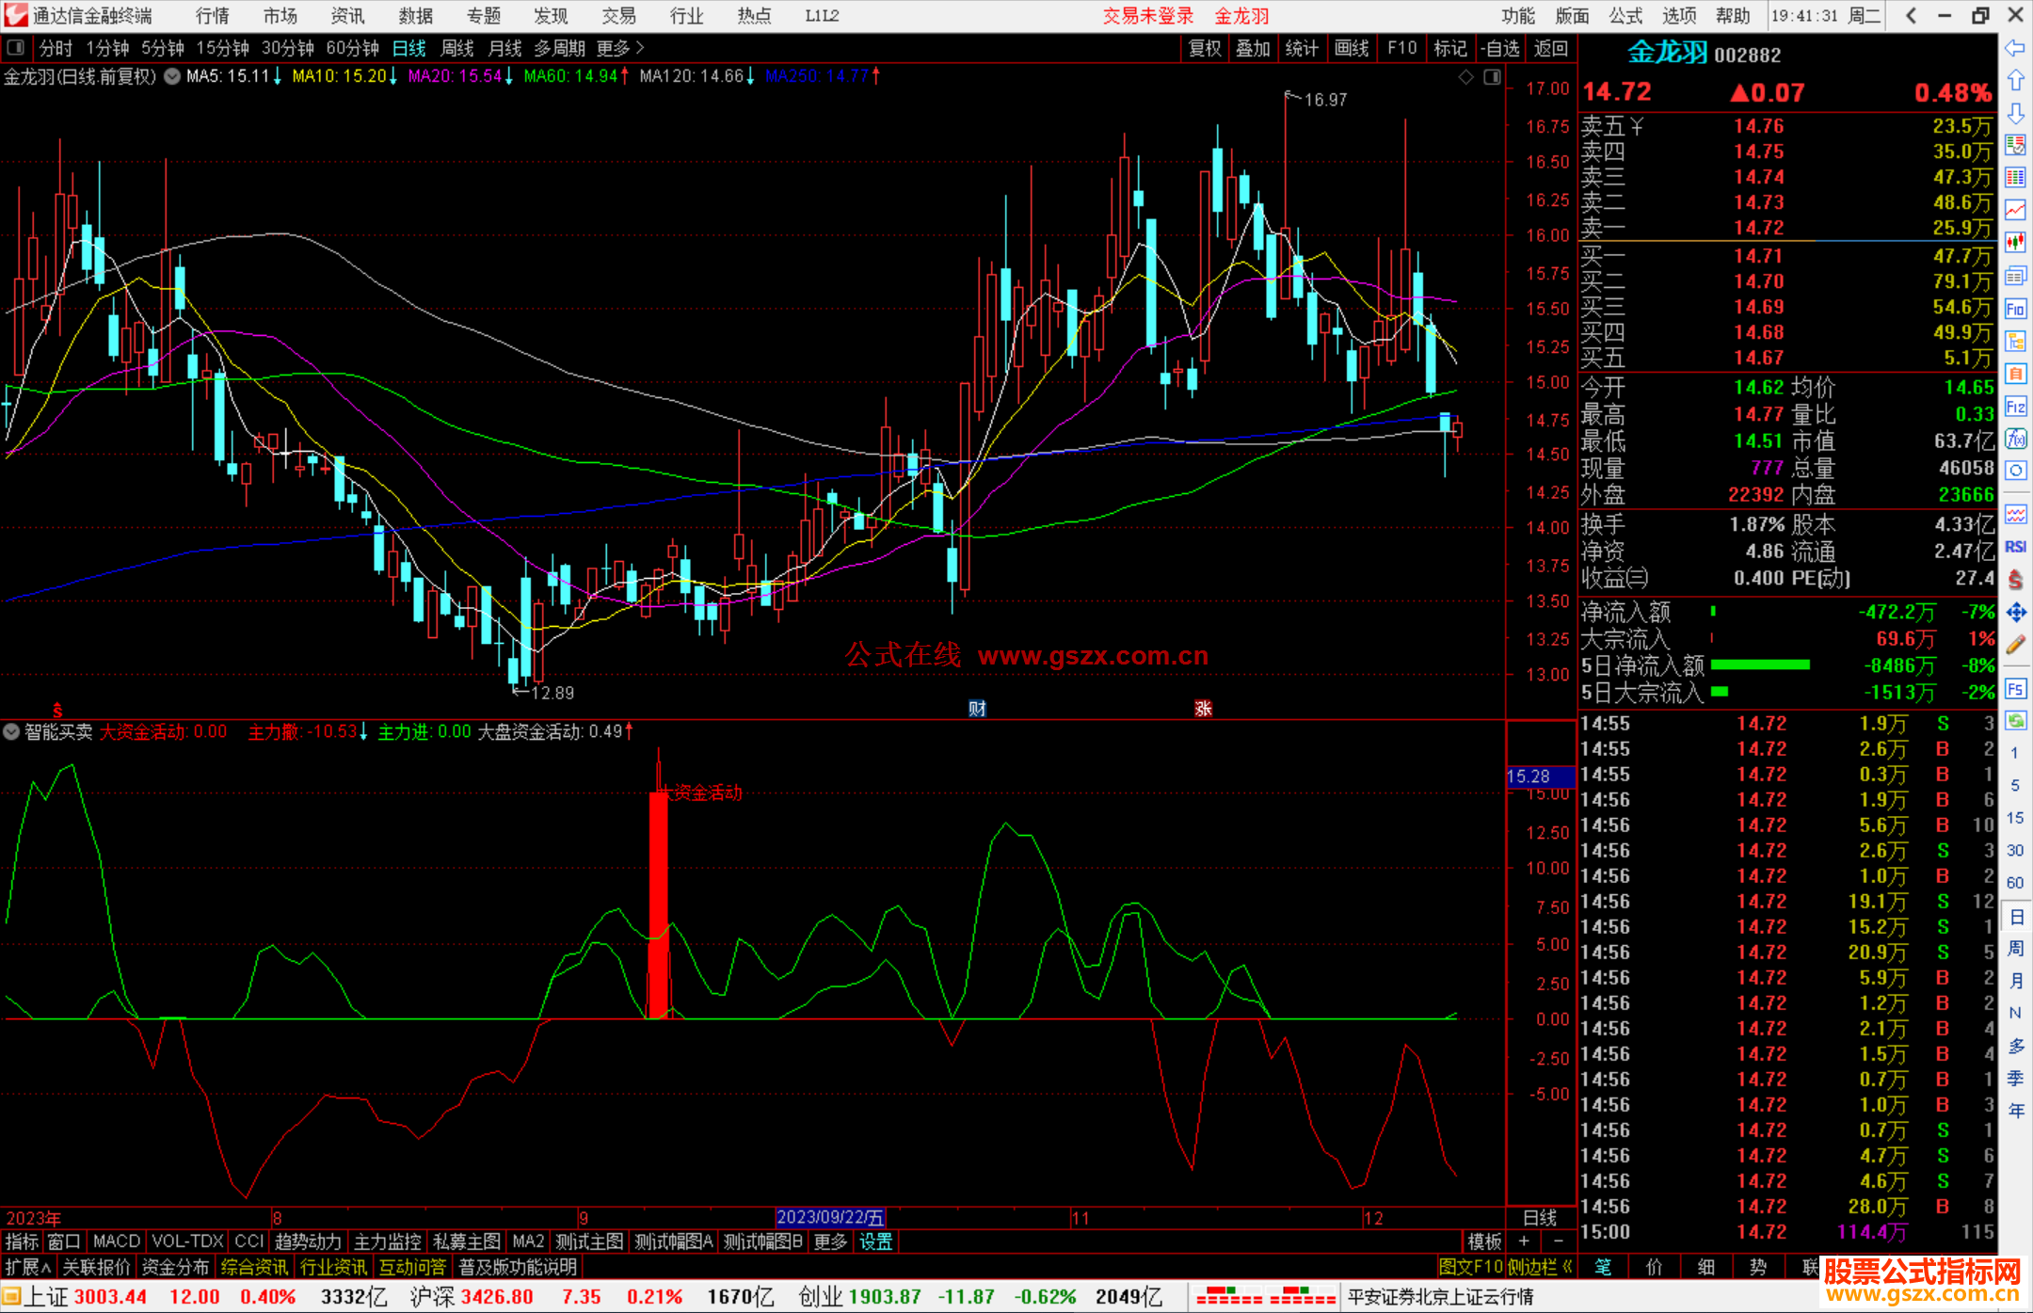Image resolution: width=2033 pixels, height=1313 pixels.
Task: Open the f(x) formula sidebar icon
Action: point(2015,440)
